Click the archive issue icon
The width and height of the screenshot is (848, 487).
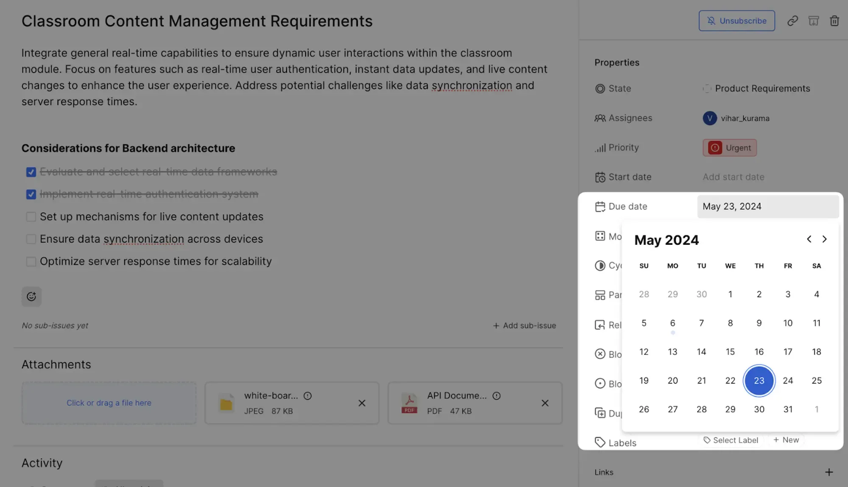[x=813, y=21]
